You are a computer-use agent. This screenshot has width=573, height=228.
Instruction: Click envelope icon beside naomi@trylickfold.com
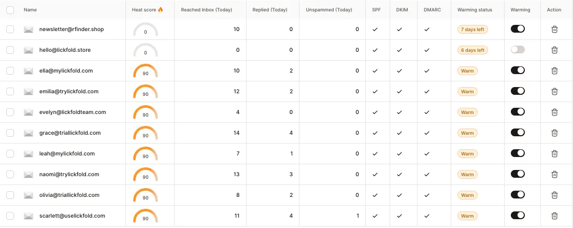(28, 175)
